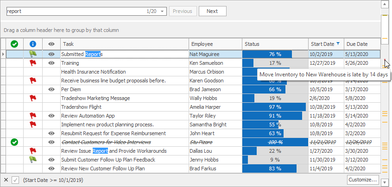Click the Task column header
The image size is (392, 187).
pos(124,44)
